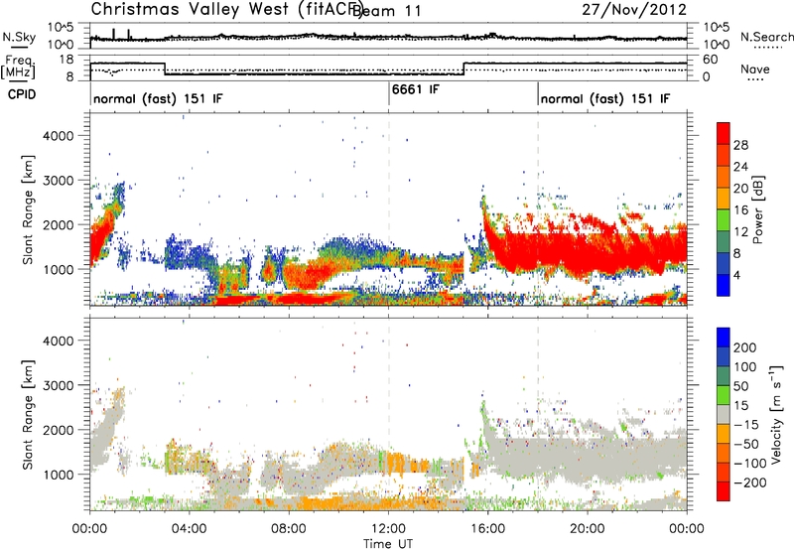Click the '12:00' time axis tick label

point(388,529)
